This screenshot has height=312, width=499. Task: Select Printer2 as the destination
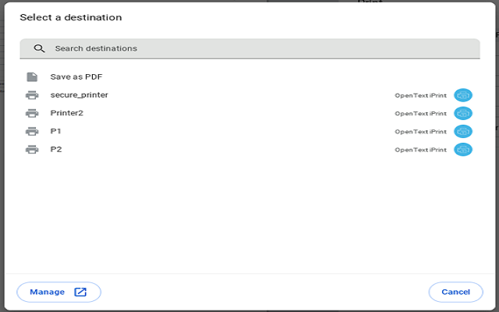(x=67, y=113)
